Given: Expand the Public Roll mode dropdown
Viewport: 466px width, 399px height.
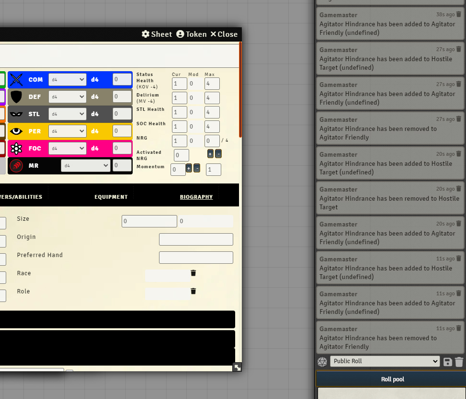Looking at the screenshot, I should [x=385, y=361].
